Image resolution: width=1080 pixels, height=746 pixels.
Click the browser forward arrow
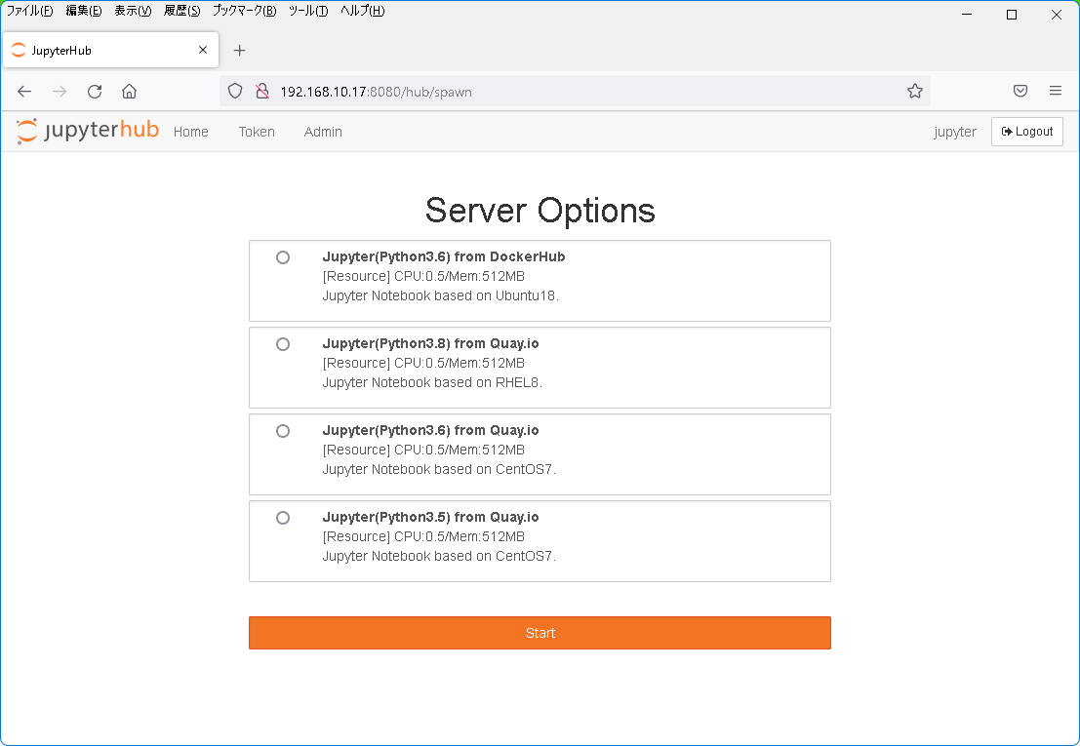click(x=60, y=92)
